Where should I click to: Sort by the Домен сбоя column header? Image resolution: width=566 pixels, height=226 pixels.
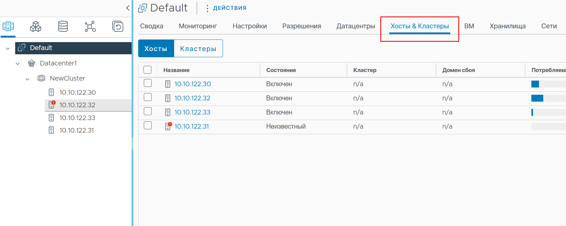pos(458,70)
